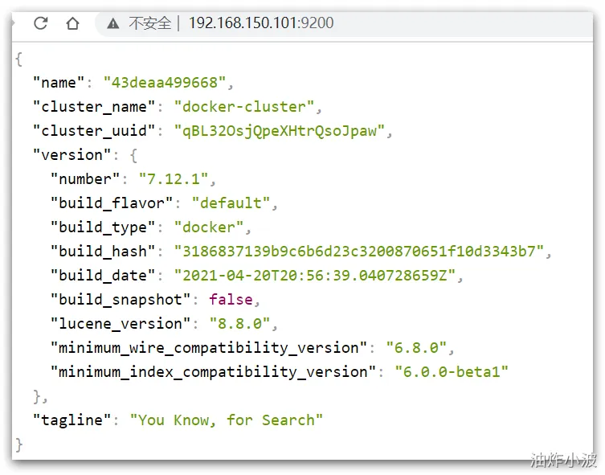The image size is (605, 475).
Task: Click the long build_hash value
Action: (359, 251)
